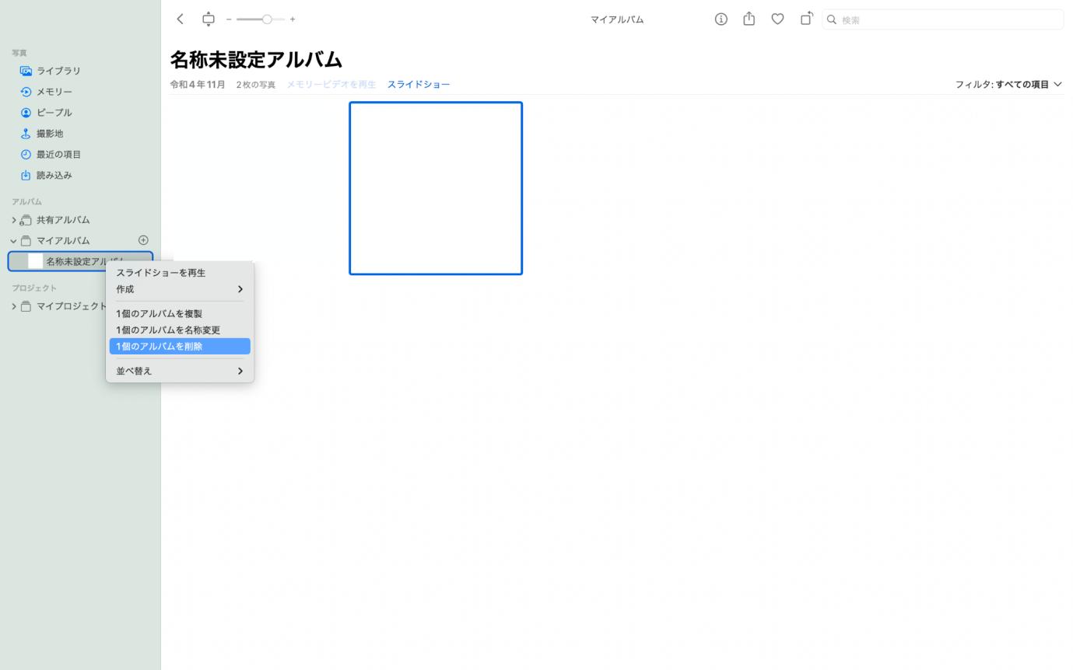
Task: Click the スライドショー link
Action: 419,84
